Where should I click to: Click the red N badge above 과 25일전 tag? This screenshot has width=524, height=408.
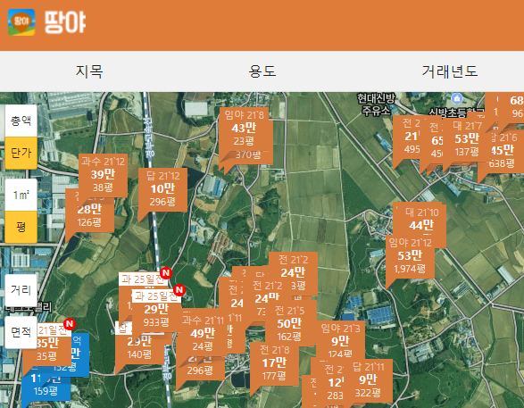point(166,273)
